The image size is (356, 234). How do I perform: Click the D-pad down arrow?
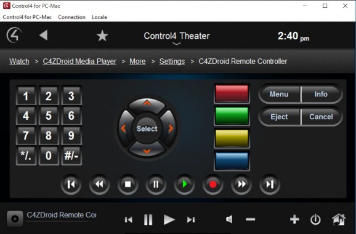coord(147,150)
